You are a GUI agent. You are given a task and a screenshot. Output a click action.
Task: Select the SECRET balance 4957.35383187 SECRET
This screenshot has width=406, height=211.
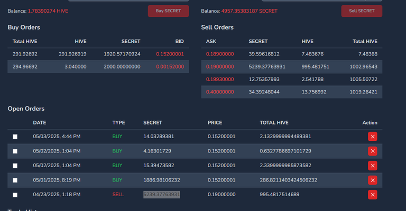(249, 11)
